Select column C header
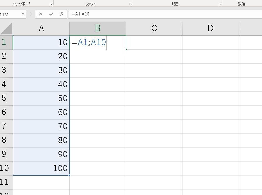This screenshot has width=262, height=195. [x=154, y=28]
